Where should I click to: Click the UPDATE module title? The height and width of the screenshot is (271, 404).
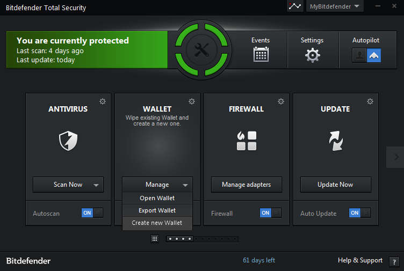335,109
